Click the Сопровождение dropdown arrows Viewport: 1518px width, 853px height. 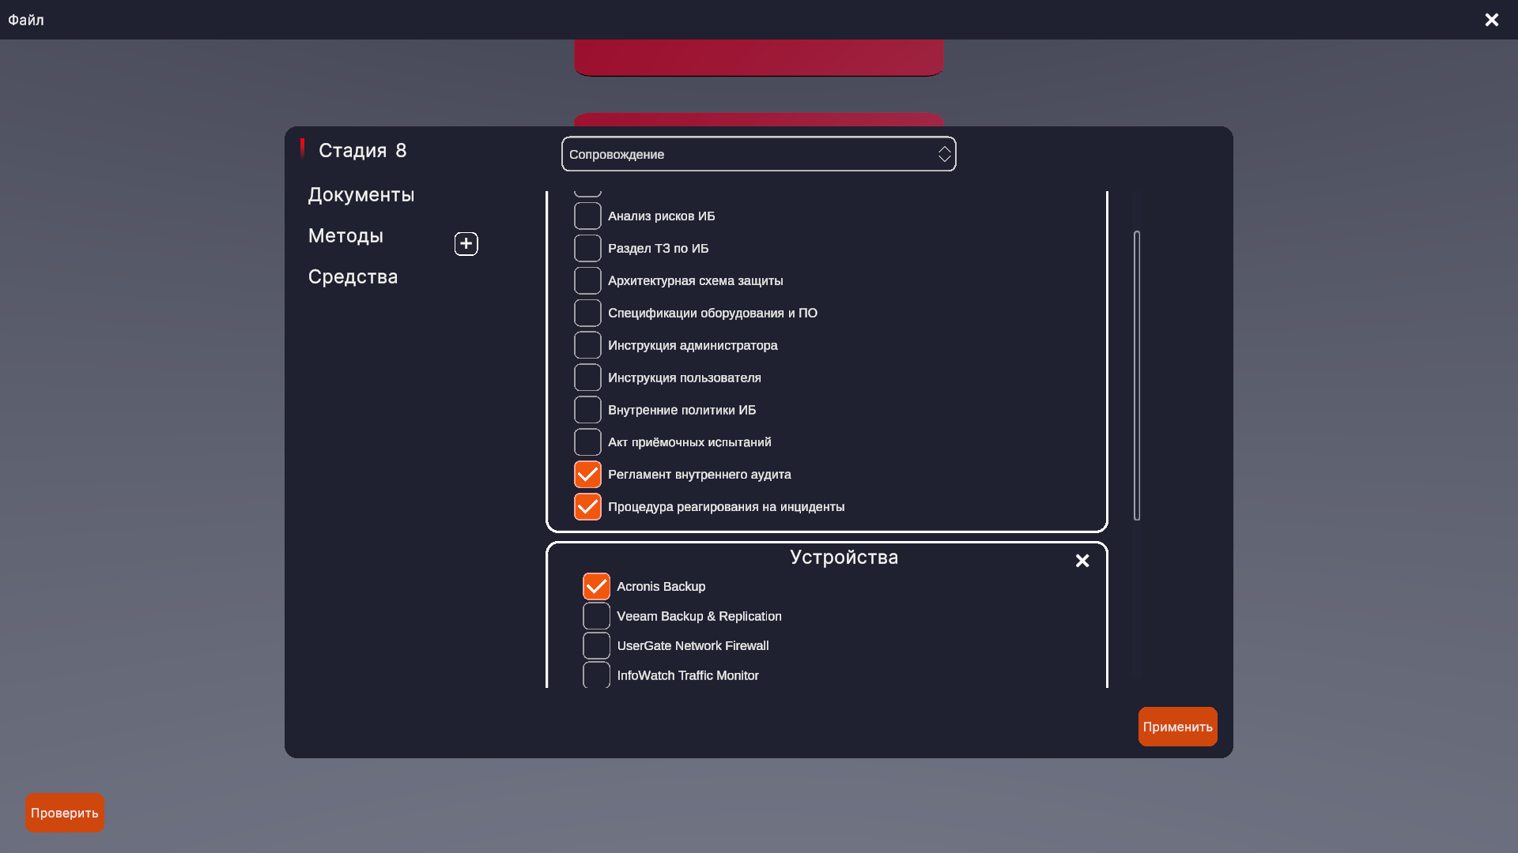tap(944, 154)
